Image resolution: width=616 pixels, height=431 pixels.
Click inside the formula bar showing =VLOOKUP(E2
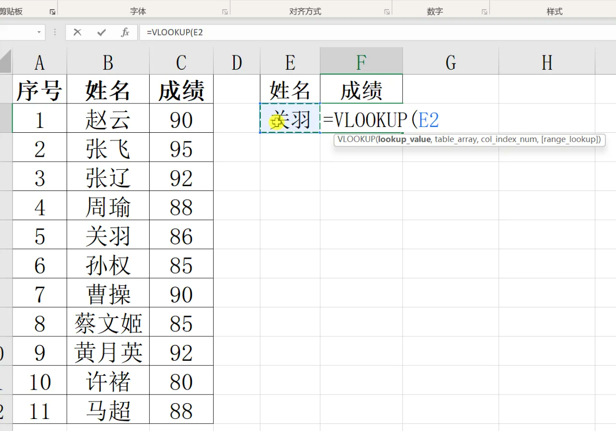[x=378, y=32]
